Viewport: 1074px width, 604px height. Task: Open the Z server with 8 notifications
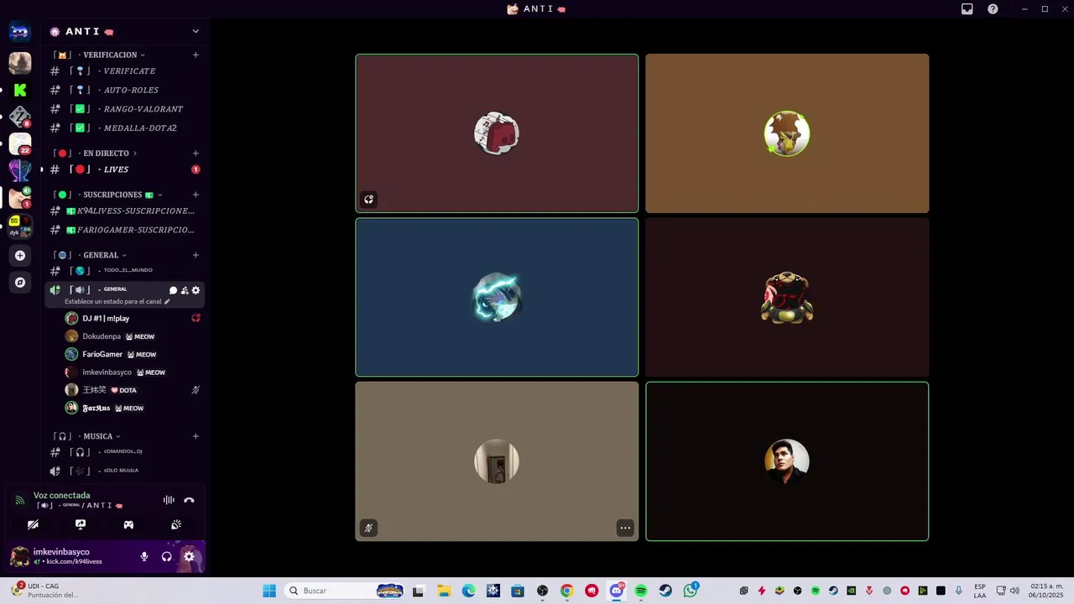[x=20, y=117]
